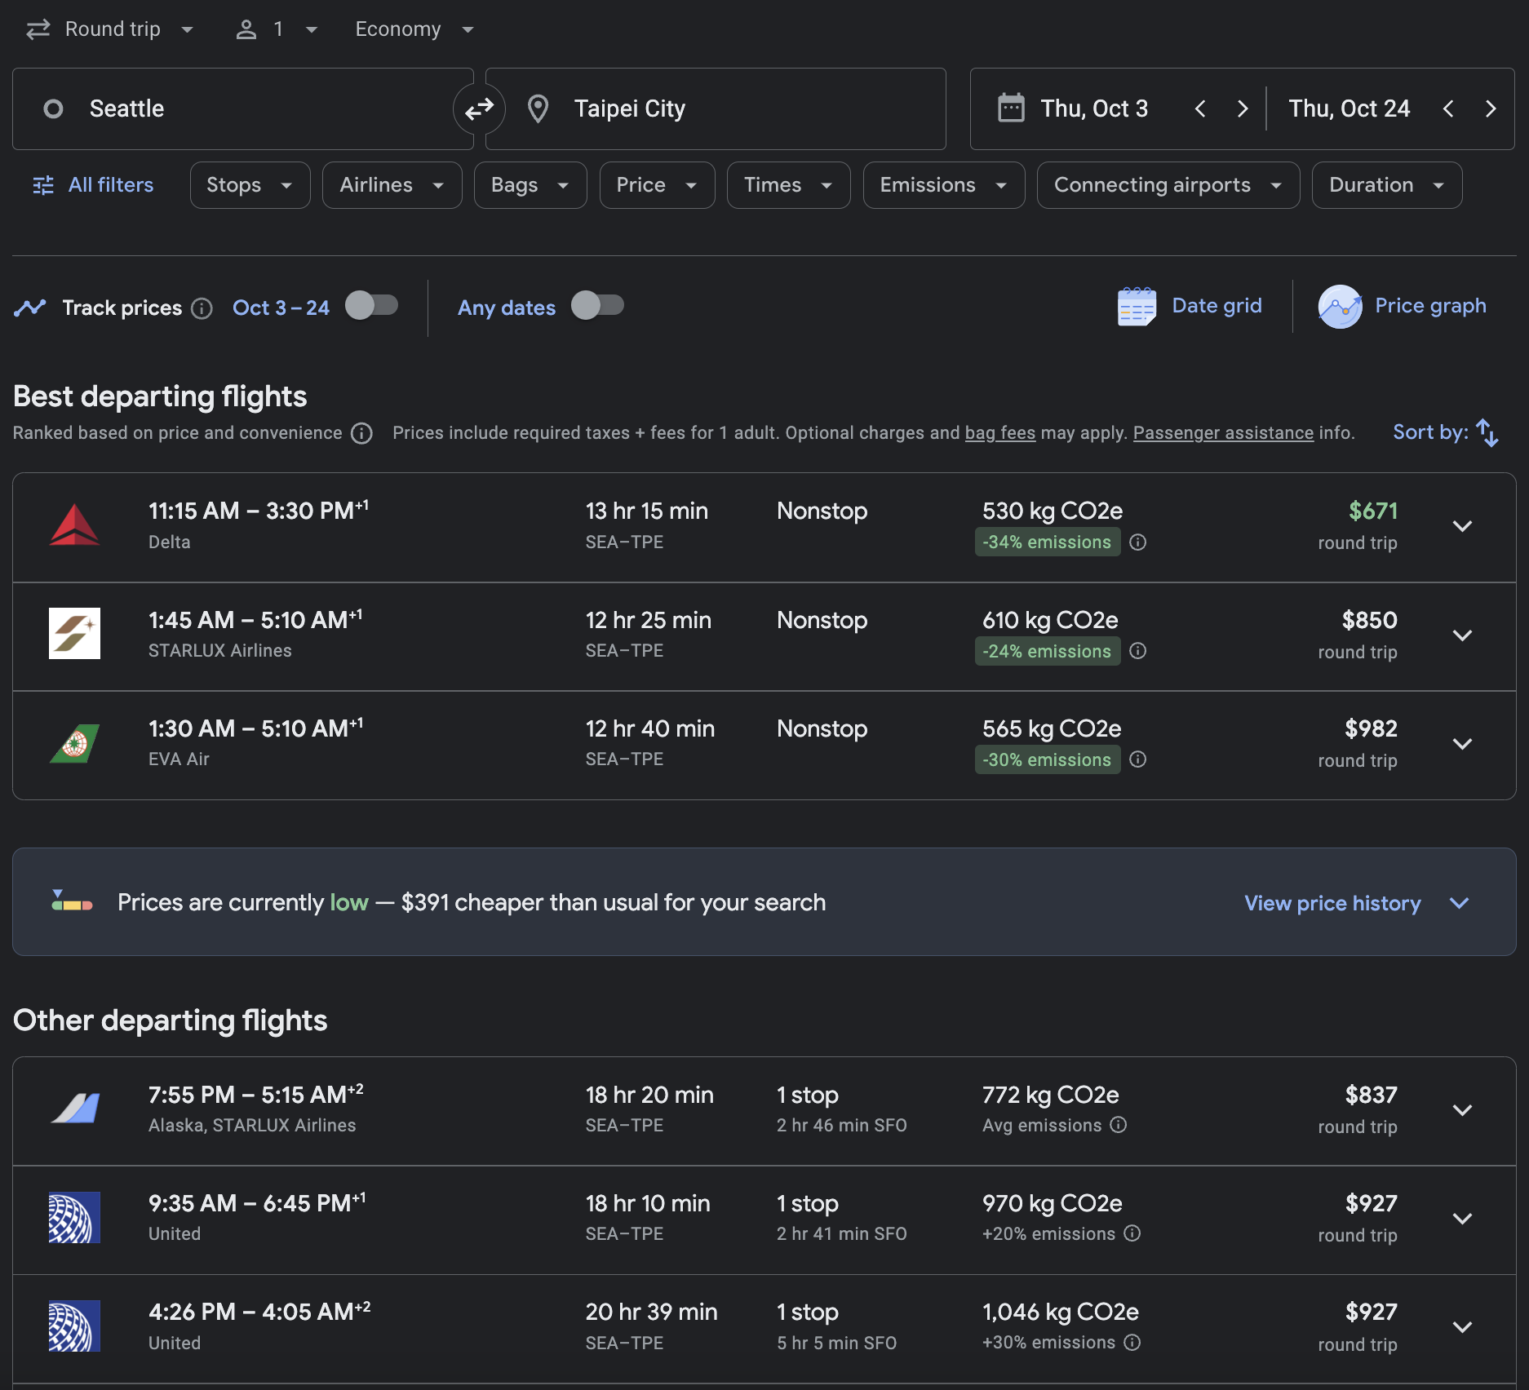Open ranking info icon next to convenience
Screen dimensions: 1529x1390
pyautogui.click(x=361, y=433)
